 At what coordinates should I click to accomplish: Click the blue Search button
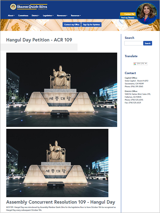(x=147, y=43)
